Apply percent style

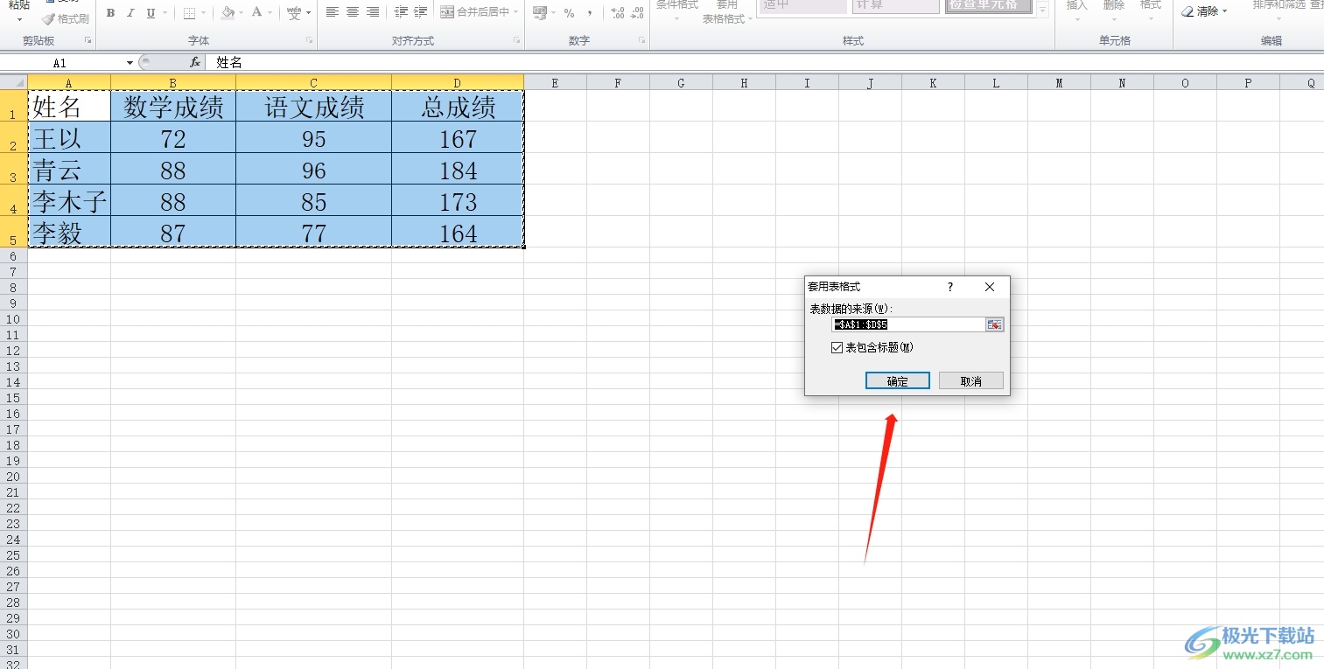point(570,13)
